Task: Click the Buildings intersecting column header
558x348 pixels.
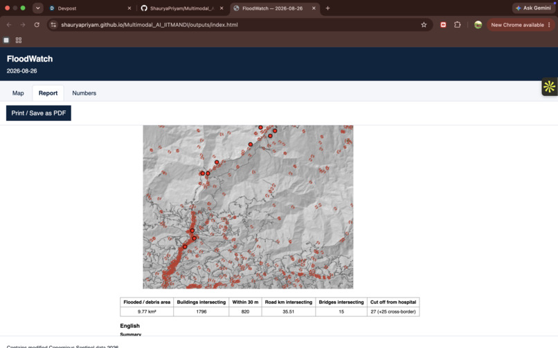Action: click(x=201, y=302)
